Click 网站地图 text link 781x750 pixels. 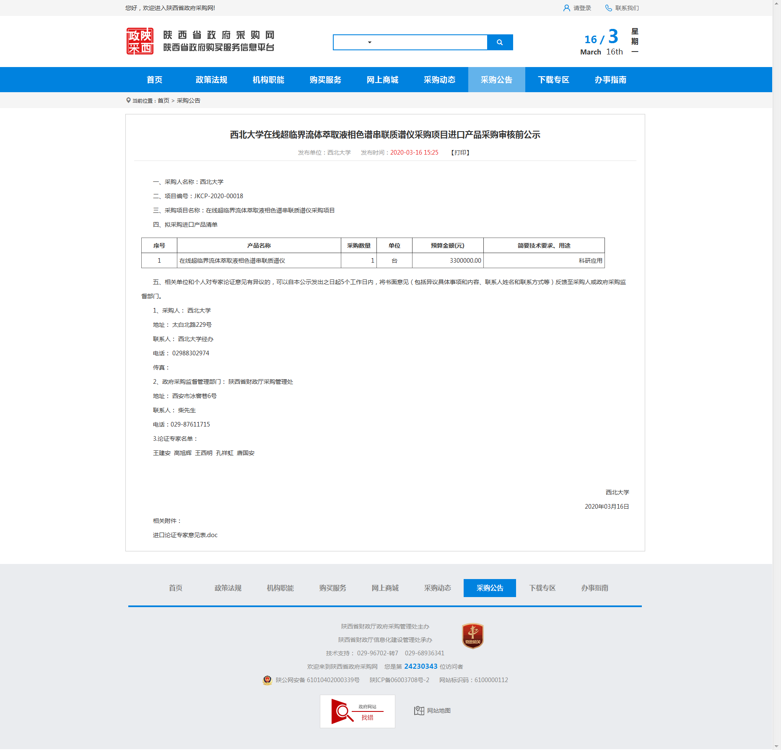point(439,711)
